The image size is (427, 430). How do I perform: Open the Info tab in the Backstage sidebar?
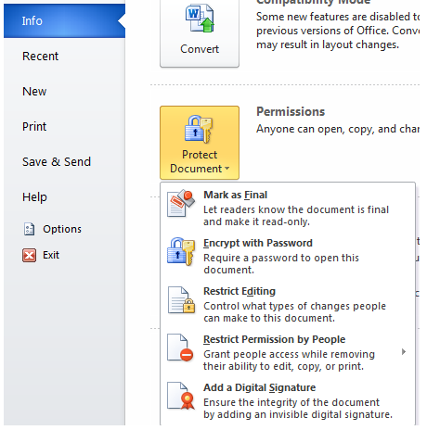click(64, 21)
